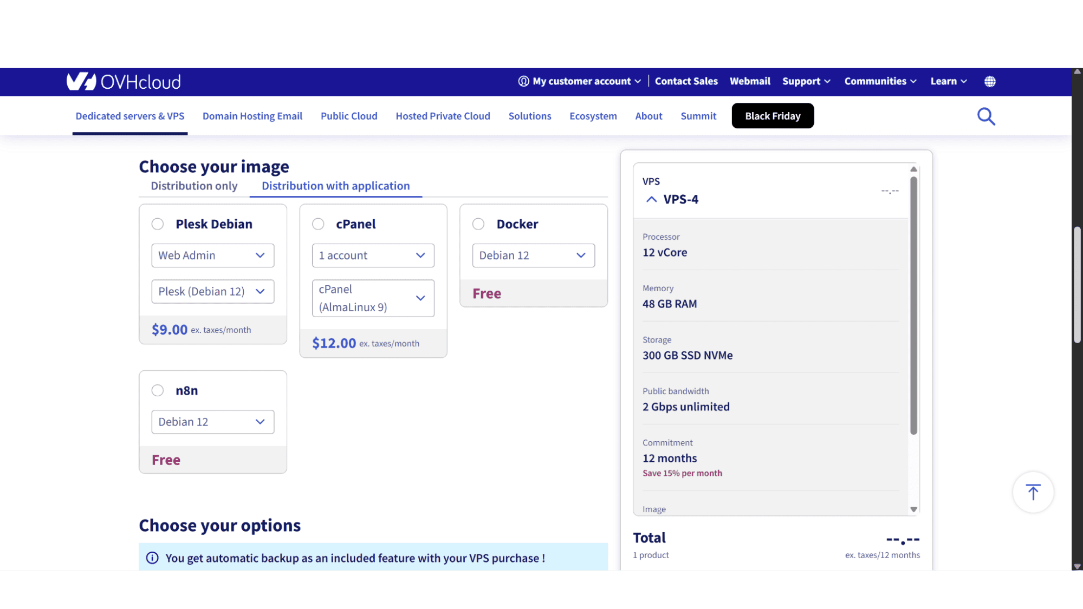
Task: Click the summary panel scroll-down arrow
Action: 913,509
